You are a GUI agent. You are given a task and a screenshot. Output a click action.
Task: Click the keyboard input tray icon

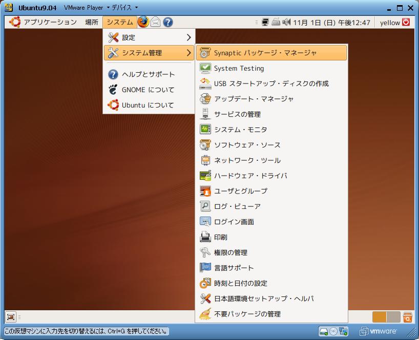click(276, 22)
